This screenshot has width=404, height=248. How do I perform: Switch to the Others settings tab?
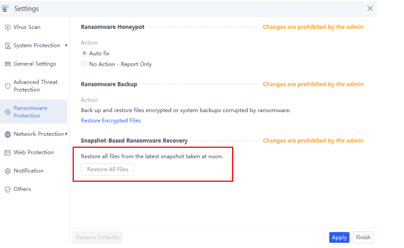(x=22, y=189)
